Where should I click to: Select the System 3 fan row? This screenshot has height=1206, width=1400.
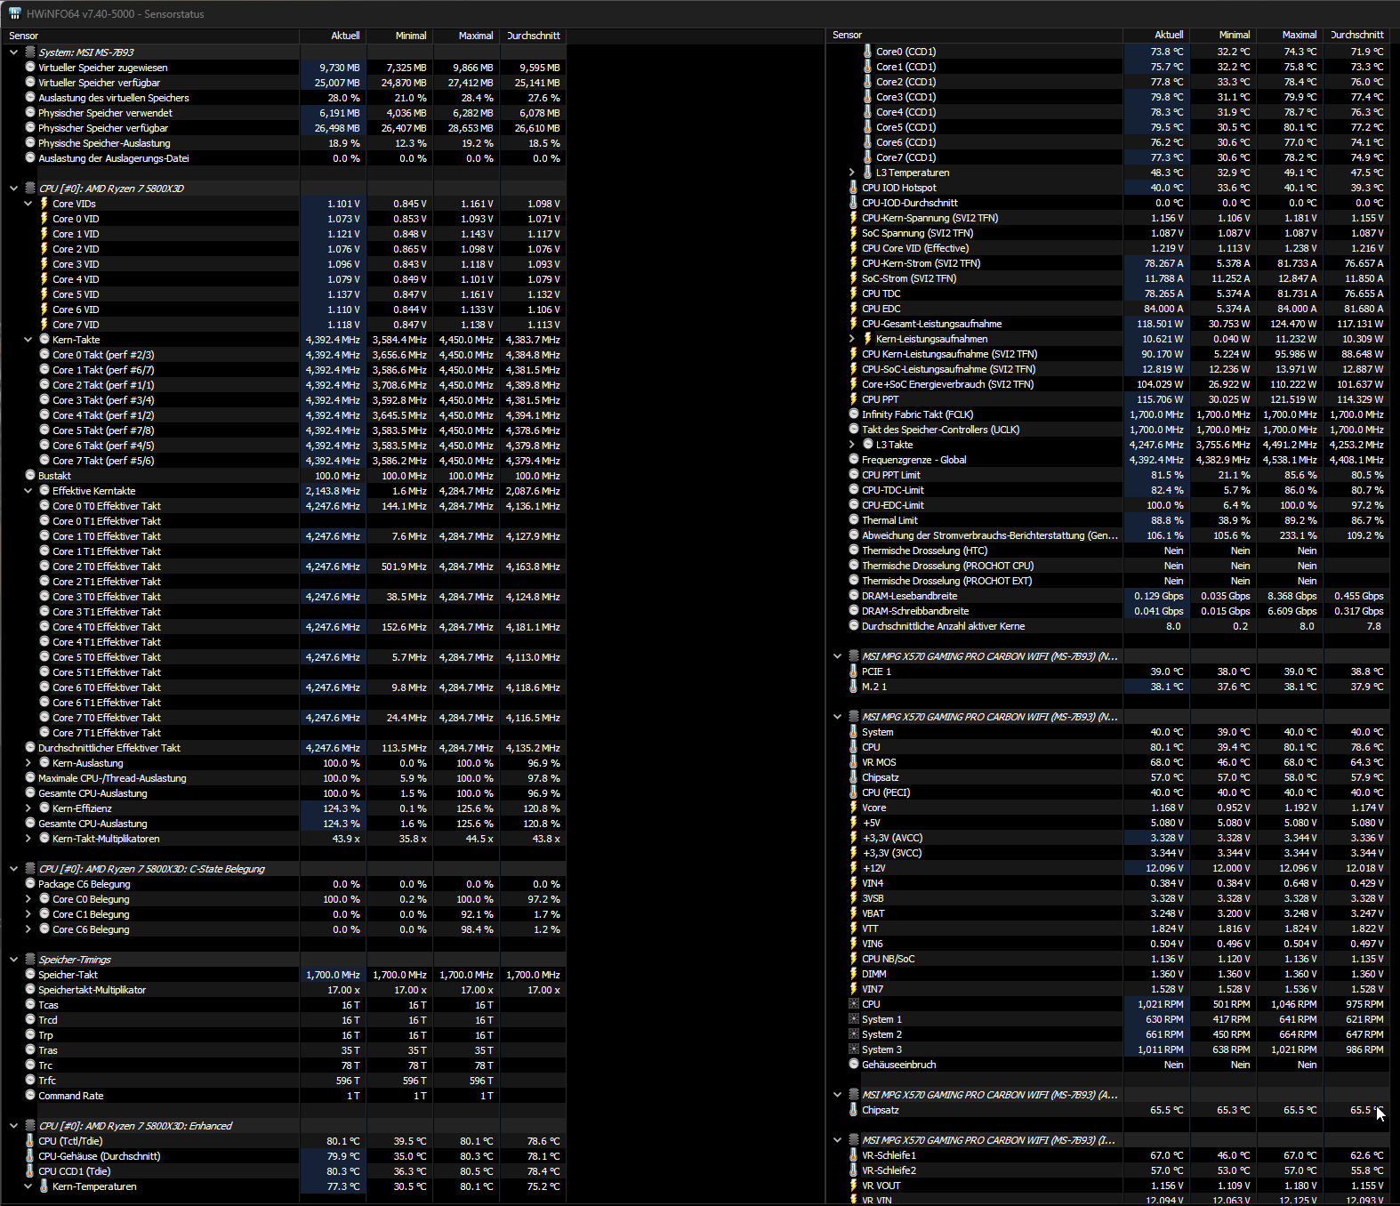[1107, 1049]
